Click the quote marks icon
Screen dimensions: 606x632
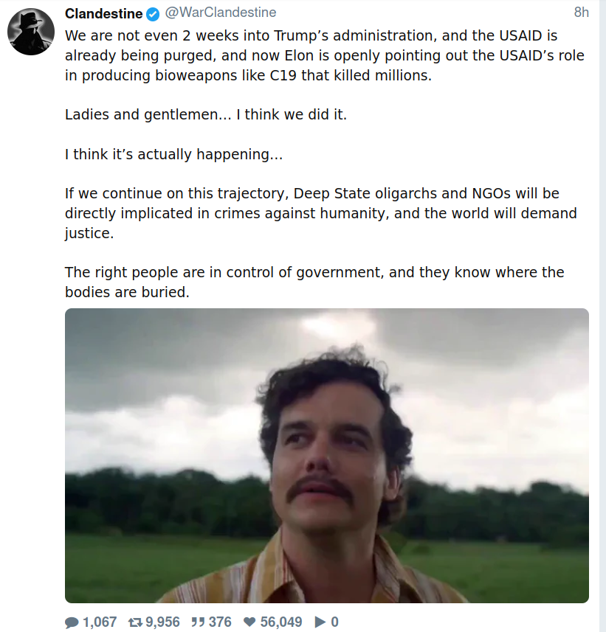(x=198, y=622)
